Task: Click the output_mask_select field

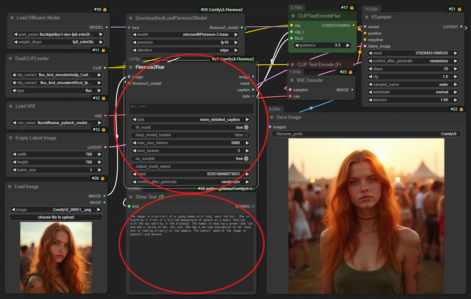Action: click(191, 166)
